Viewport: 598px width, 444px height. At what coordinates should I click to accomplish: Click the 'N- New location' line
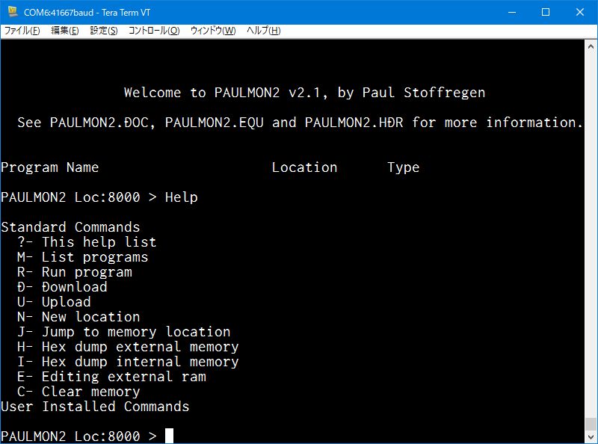78,317
